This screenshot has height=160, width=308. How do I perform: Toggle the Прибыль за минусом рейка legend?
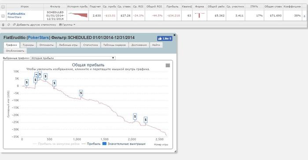(x=56, y=144)
